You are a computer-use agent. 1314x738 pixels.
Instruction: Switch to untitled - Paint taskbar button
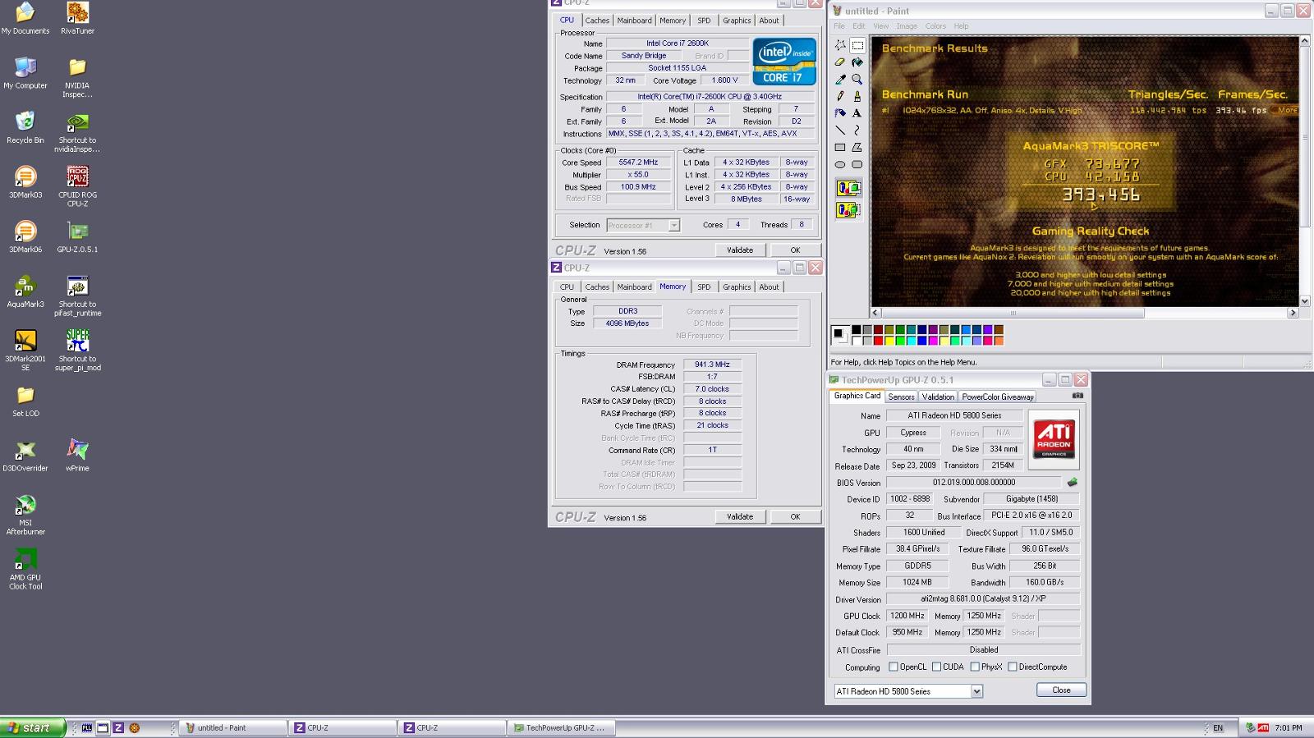[233, 727]
